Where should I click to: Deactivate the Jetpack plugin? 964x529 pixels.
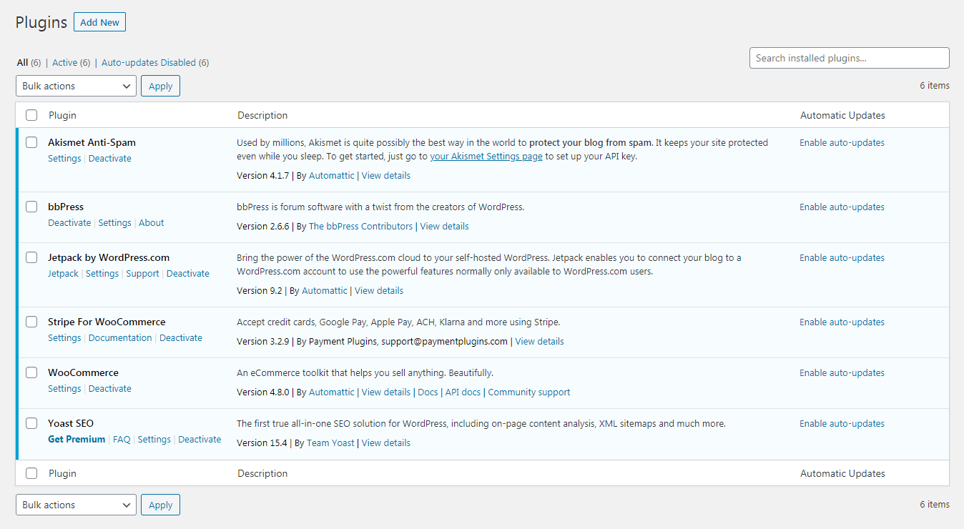tap(188, 274)
